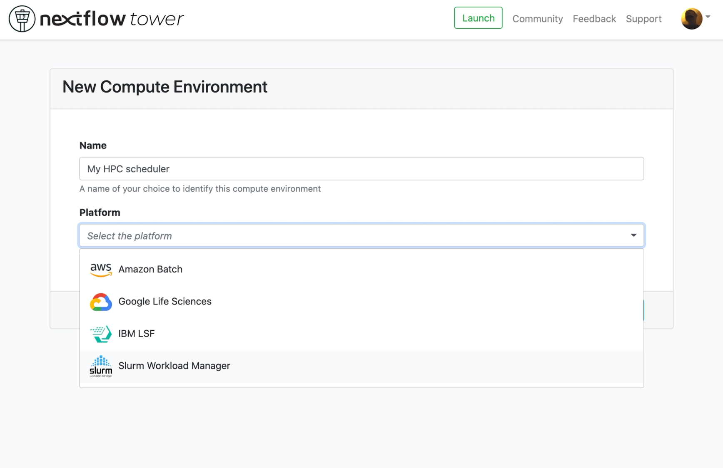The image size is (723, 468).
Task: Pick IBM LSF as the platform
Action: (x=361, y=333)
